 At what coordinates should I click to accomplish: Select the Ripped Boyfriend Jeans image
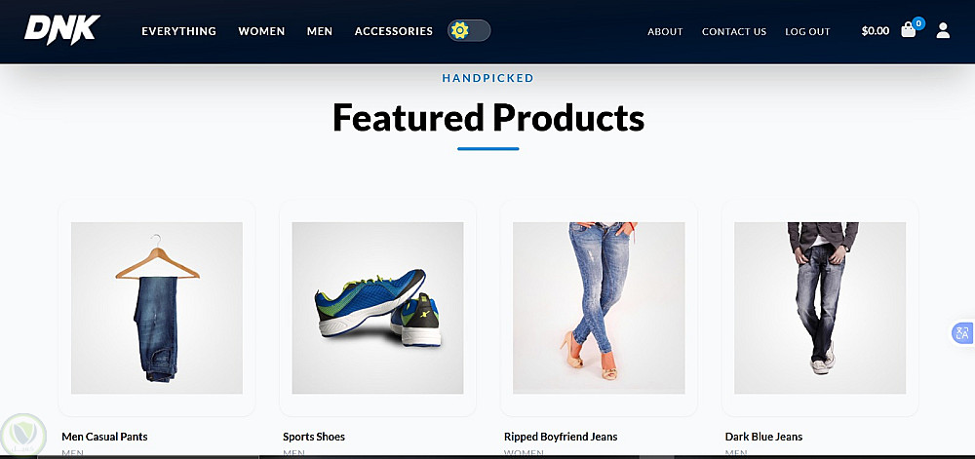[599, 307]
